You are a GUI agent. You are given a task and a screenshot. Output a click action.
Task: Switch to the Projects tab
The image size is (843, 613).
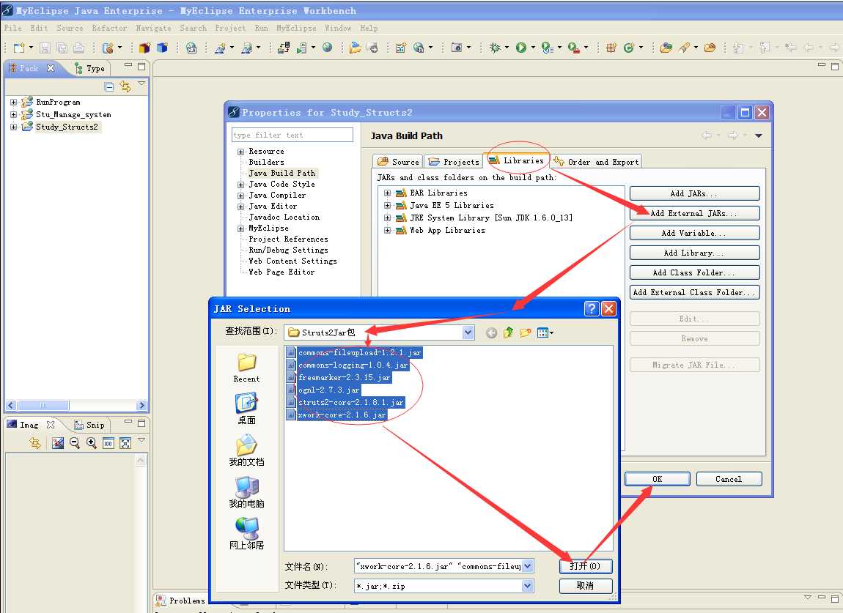454,161
